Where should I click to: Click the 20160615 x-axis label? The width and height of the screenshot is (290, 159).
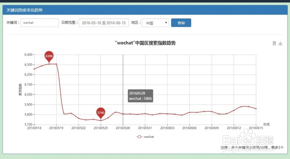256,128
